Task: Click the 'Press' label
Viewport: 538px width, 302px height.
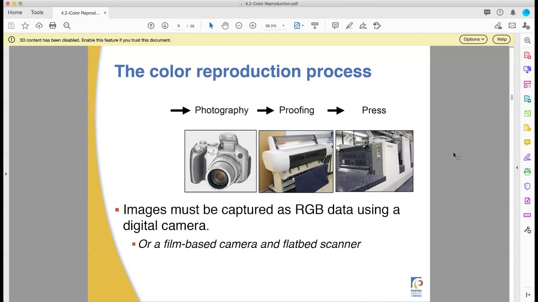Action: (374, 110)
